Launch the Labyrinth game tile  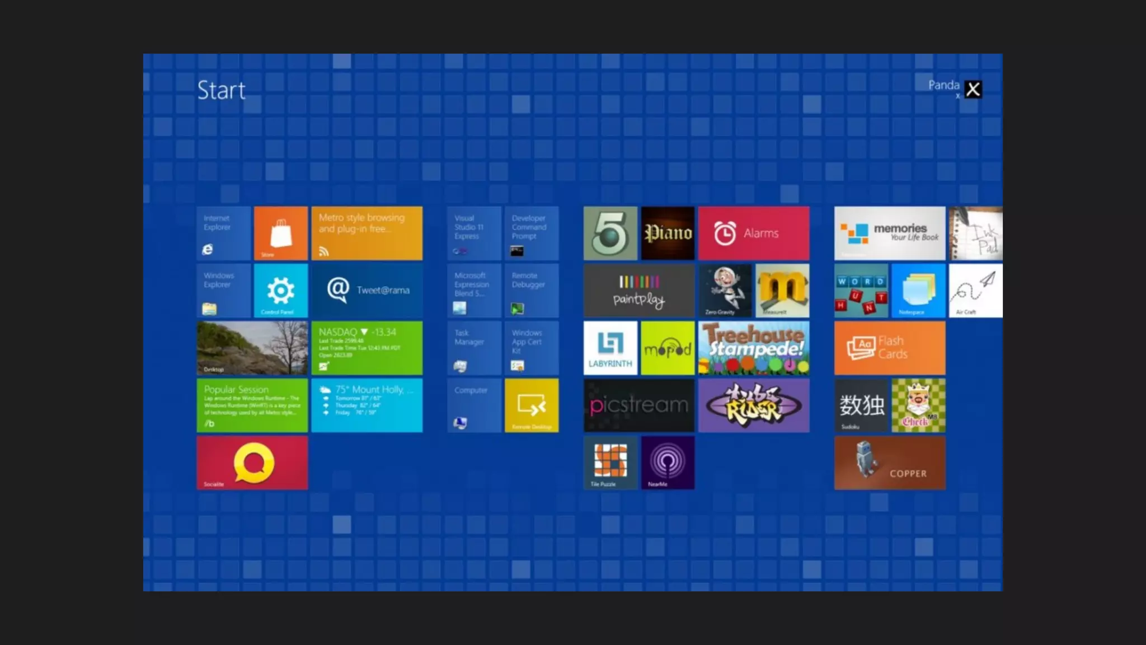click(610, 348)
